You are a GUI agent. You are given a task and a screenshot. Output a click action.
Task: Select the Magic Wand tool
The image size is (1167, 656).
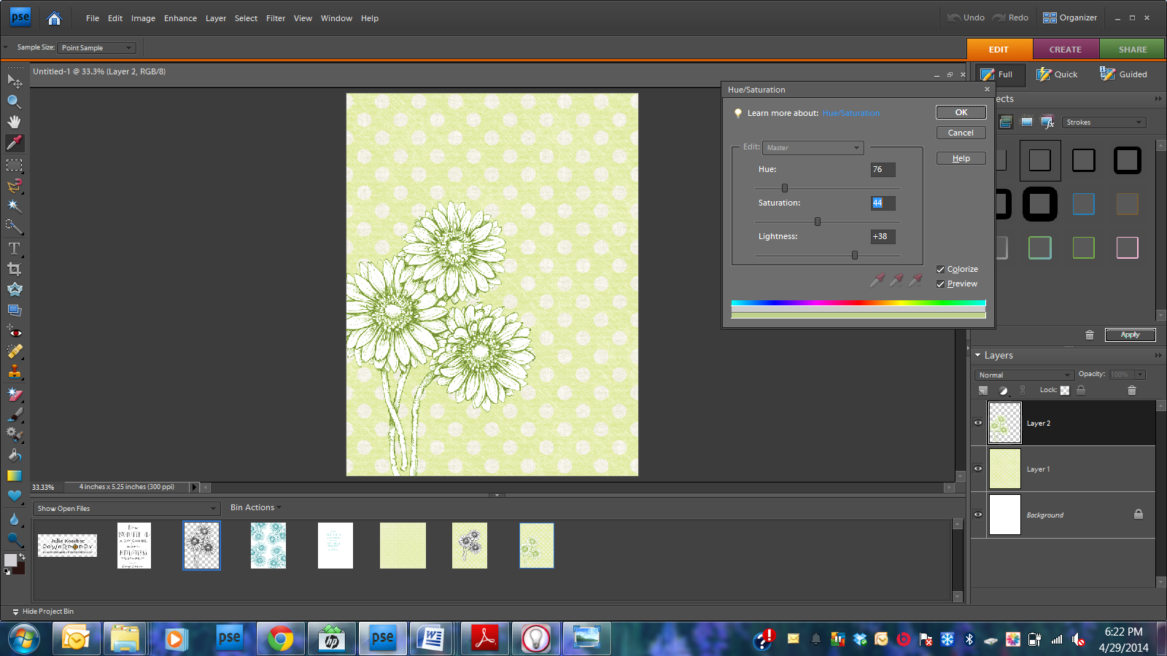coord(14,206)
